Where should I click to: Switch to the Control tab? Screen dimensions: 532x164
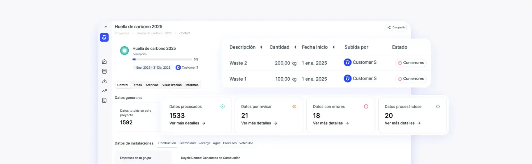(x=123, y=85)
